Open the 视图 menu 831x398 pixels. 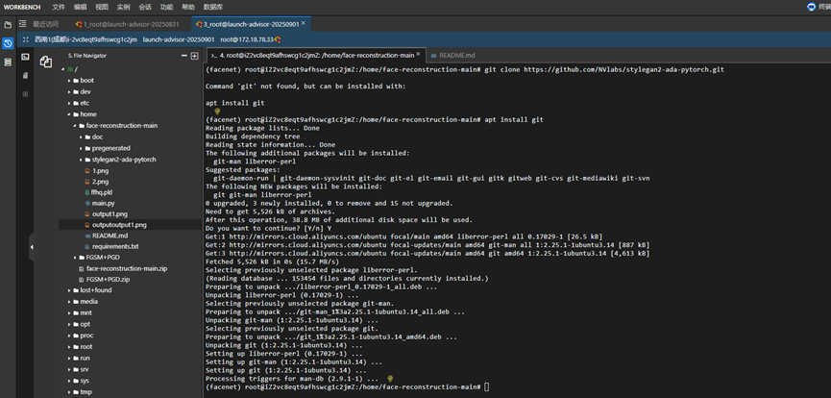click(x=102, y=7)
